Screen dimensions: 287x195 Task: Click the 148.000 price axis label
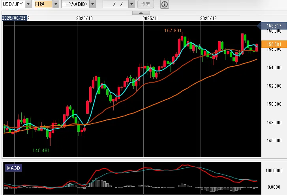[274, 123]
